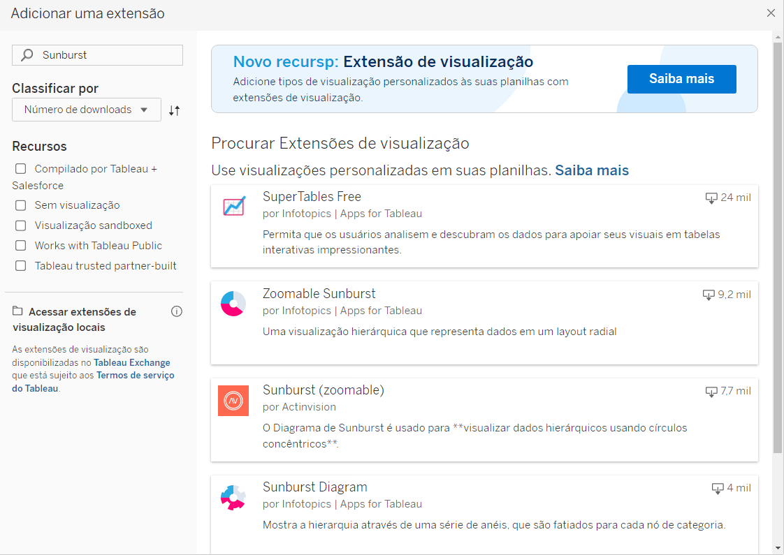Enable the Compilado por Tableau + Salesforce checkbox
The width and height of the screenshot is (784, 555).
pos(21,169)
